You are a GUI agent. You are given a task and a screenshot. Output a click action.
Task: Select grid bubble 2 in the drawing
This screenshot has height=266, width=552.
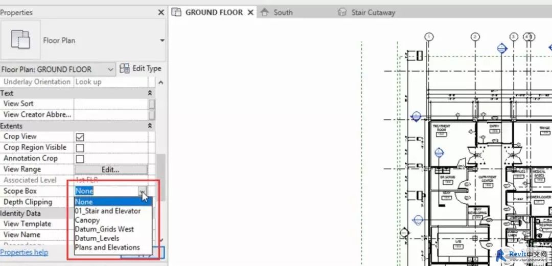coord(475,37)
